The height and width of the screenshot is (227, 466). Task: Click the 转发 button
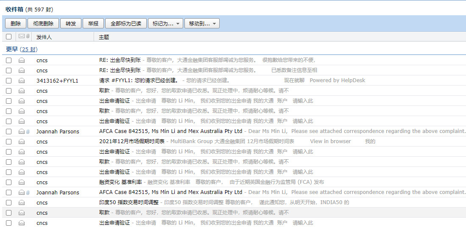71,23
